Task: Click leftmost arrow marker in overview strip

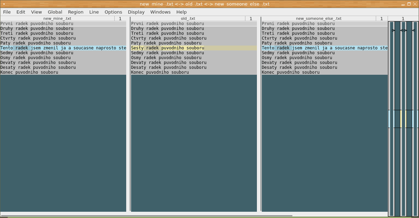Action: [394, 31]
